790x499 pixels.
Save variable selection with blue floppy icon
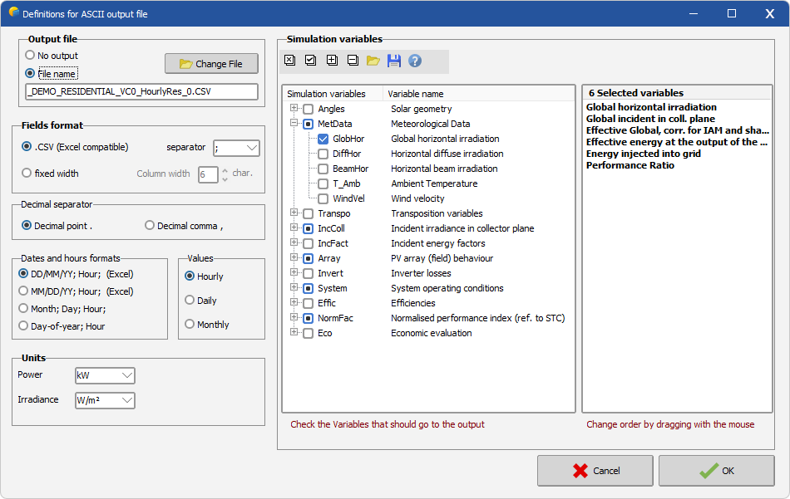[394, 61]
